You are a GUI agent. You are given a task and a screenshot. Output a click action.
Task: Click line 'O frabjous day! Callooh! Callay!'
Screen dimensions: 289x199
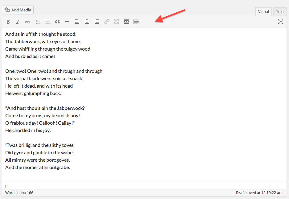coord(40,123)
